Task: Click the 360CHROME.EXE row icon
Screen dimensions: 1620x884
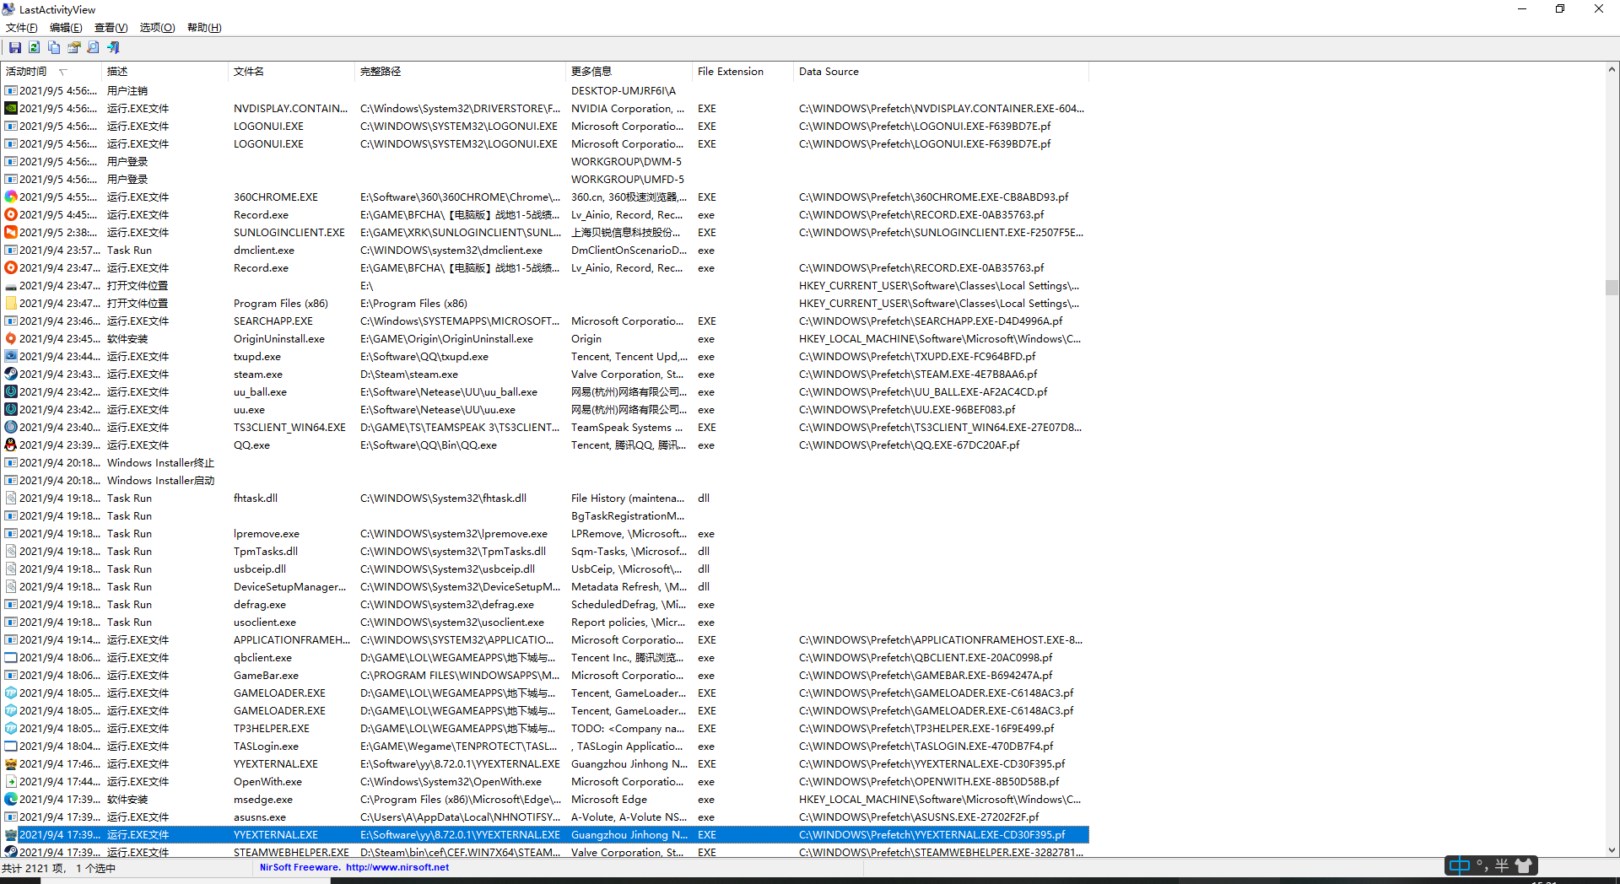Action: [11, 197]
